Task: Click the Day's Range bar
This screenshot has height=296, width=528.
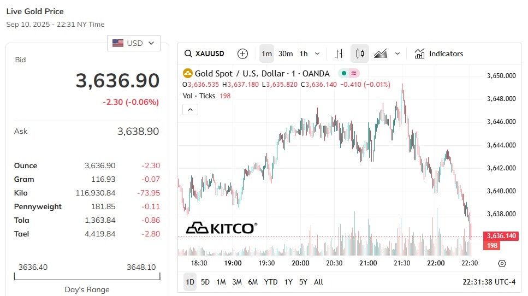Action: click(x=87, y=276)
